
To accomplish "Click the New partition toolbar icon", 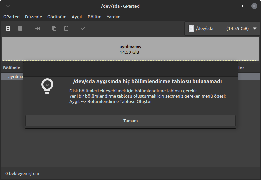I will tap(8, 28).
